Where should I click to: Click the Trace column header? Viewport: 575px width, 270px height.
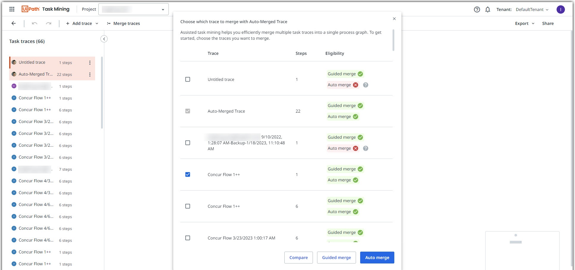tap(213, 53)
